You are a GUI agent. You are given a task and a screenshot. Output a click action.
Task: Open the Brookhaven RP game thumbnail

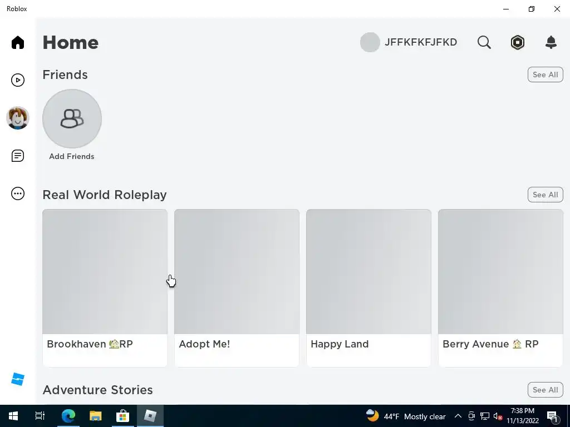click(105, 271)
